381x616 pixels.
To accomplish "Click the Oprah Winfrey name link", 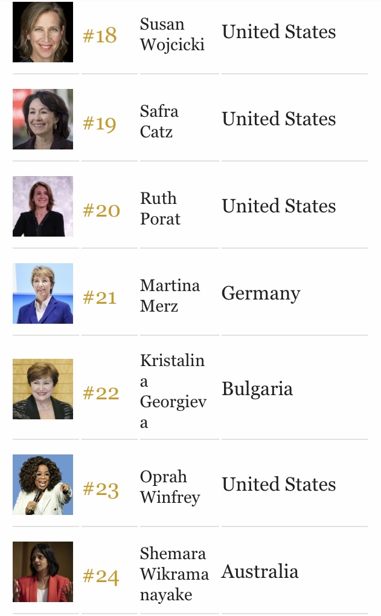I will coord(170,487).
